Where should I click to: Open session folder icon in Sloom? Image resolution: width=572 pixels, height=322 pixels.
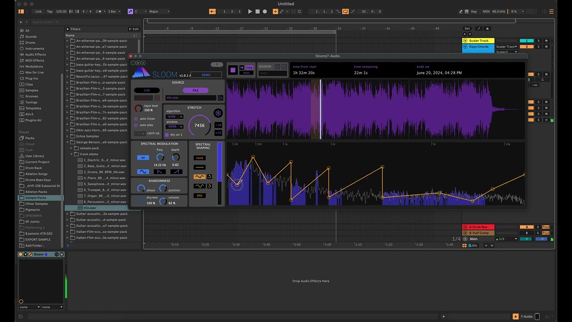[277, 67]
